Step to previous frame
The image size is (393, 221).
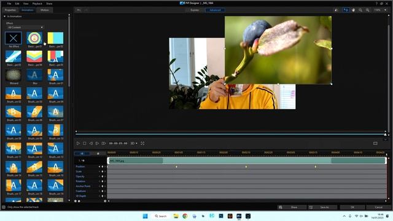(x=91, y=143)
